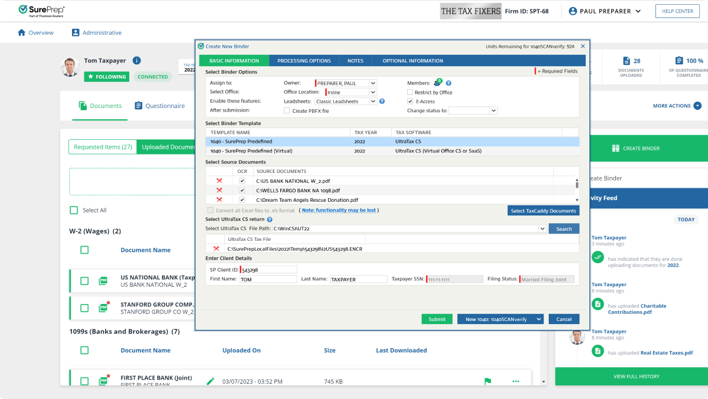Toggle the E-Access checkbox
This screenshot has width=708, height=399.
410,102
